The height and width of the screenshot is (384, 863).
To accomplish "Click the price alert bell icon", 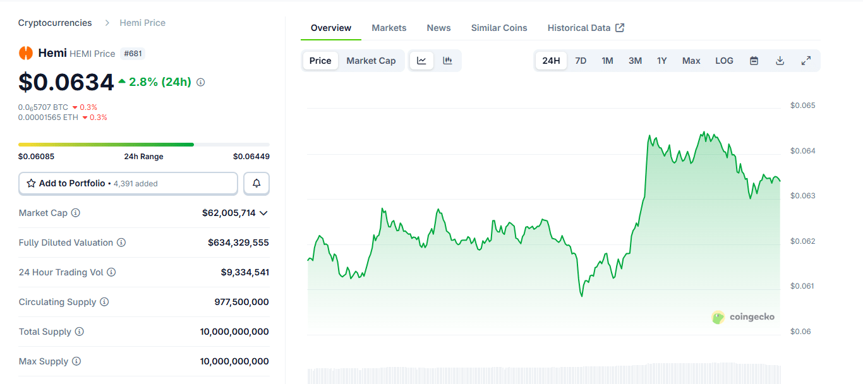I will point(256,183).
